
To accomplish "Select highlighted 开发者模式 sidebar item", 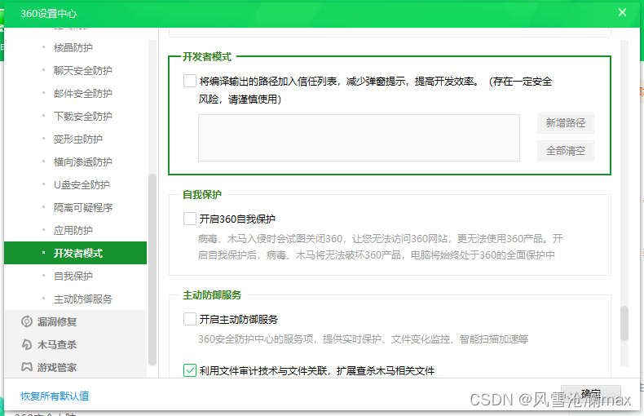I will coord(75,253).
